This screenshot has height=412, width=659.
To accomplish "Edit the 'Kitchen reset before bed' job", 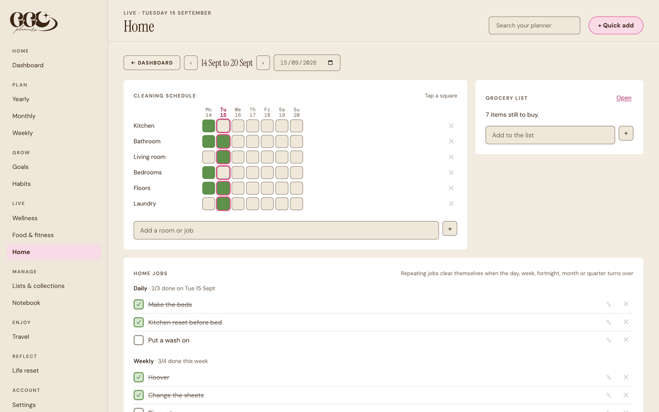I will tap(609, 322).
